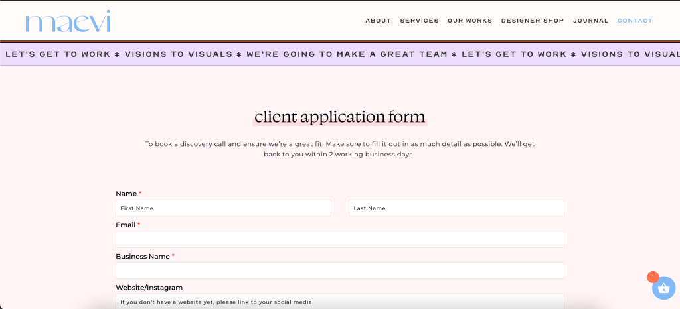Click the maevi logo

[68, 21]
